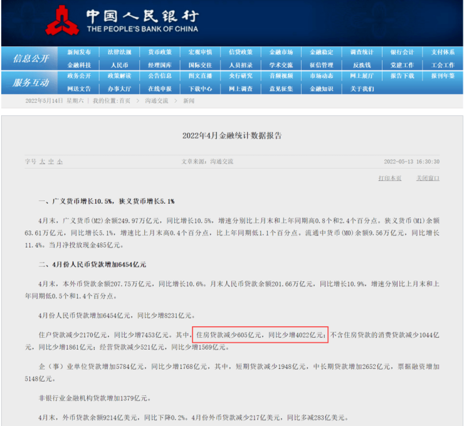Open 网上调查 navigation link

(241, 89)
